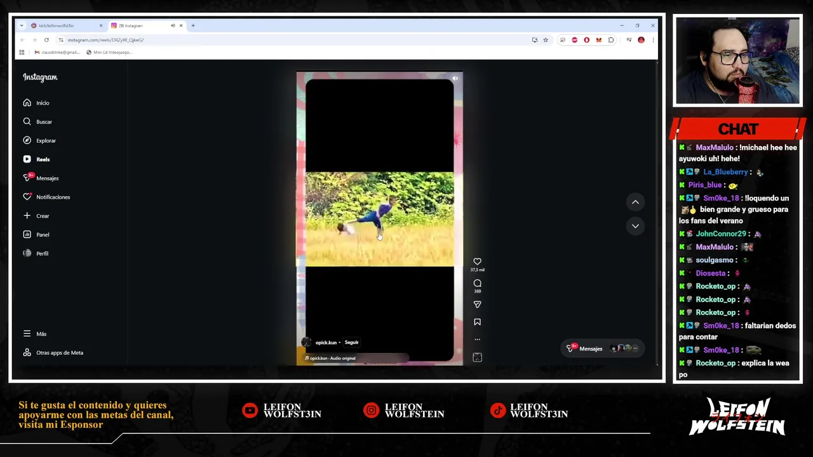The height and width of the screenshot is (457, 813).
Task: Open the Mini Cd Videojuego bookmark
Action: click(109, 52)
